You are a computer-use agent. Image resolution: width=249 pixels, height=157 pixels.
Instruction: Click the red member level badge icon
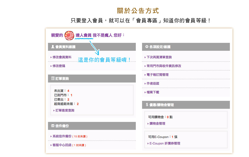(69, 35)
